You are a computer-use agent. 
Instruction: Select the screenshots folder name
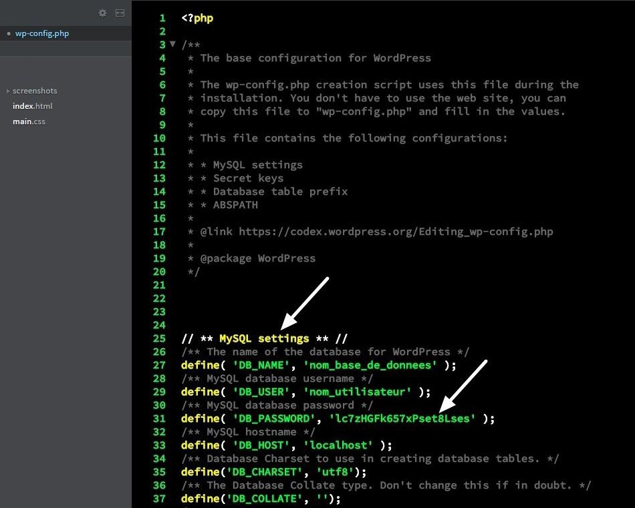pyautogui.click(x=35, y=91)
